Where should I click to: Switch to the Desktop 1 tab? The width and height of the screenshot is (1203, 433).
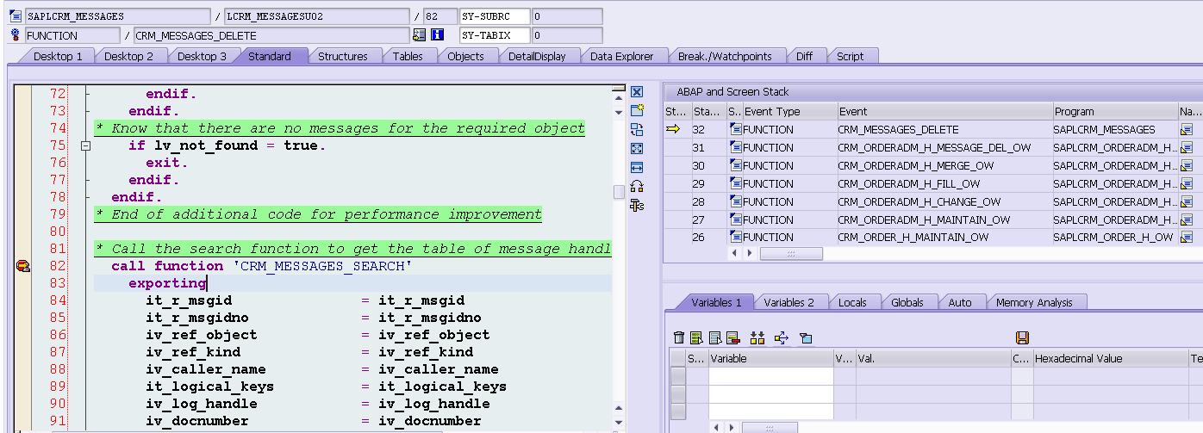pyautogui.click(x=58, y=56)
